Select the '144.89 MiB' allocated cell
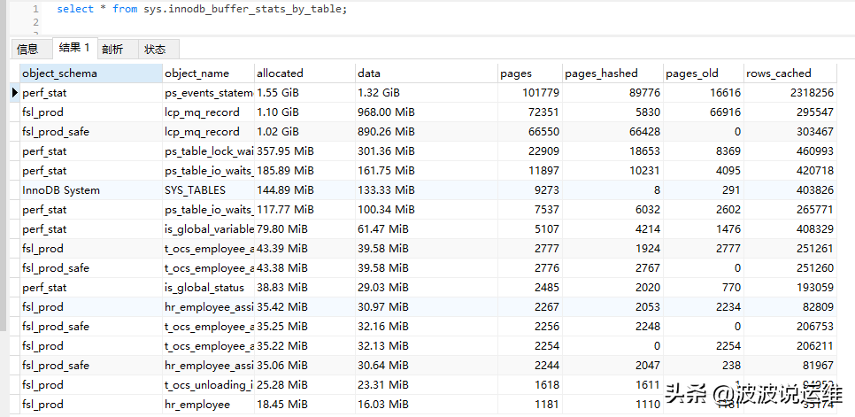 pos(304,190)
